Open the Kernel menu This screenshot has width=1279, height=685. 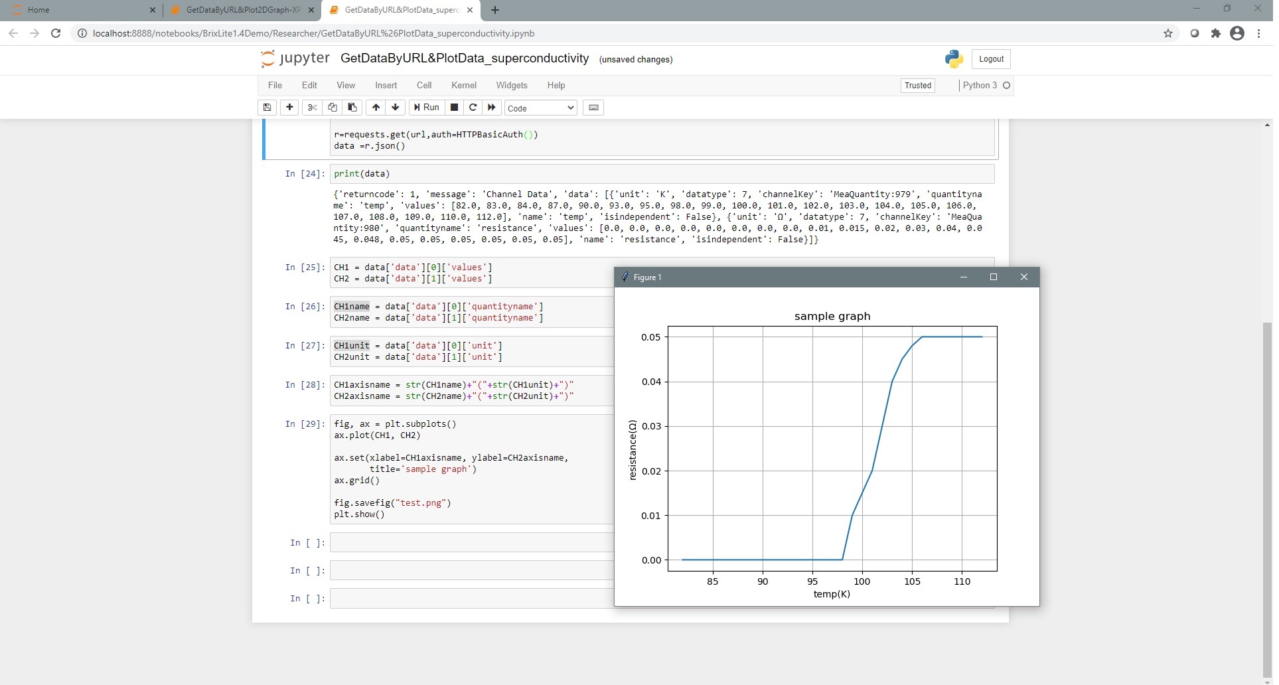464,85
